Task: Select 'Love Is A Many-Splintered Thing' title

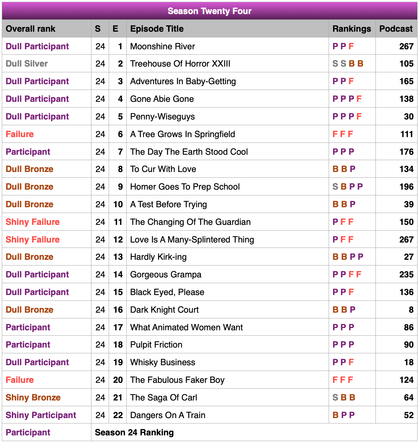Action: tap(192, 240)
